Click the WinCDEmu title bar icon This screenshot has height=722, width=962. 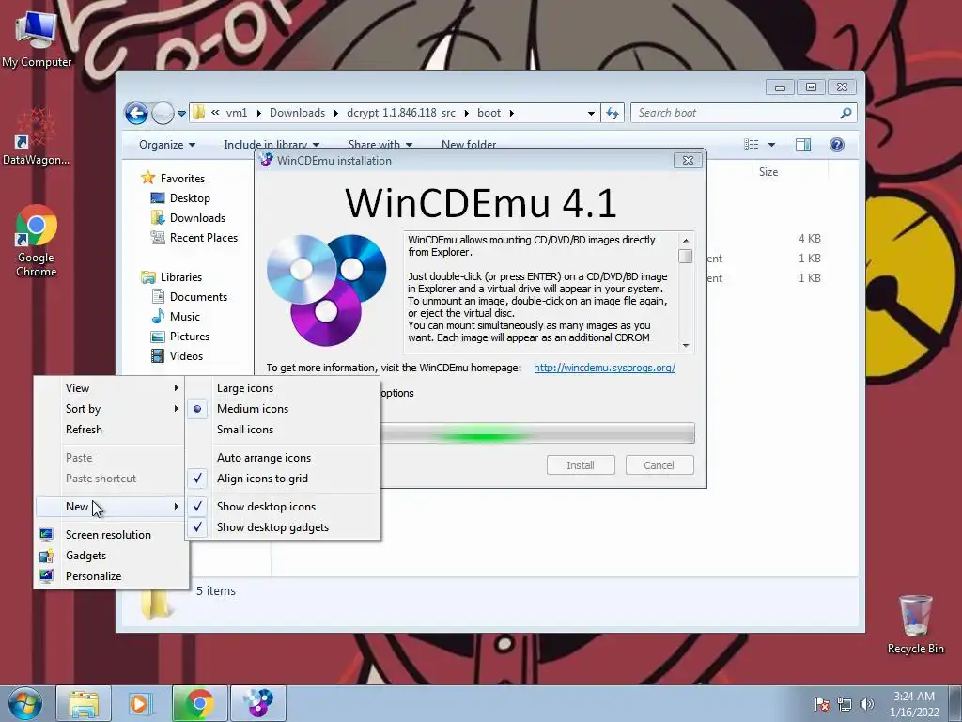[266, 160]
